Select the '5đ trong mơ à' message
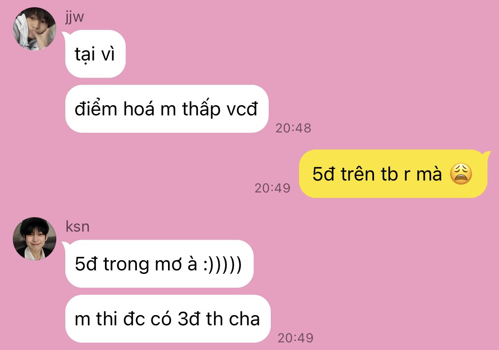Viewport: 499px width, 350px height. click(159, 264)
